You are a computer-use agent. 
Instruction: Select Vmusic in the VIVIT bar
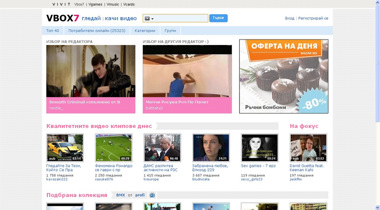(x=113, y=4)
